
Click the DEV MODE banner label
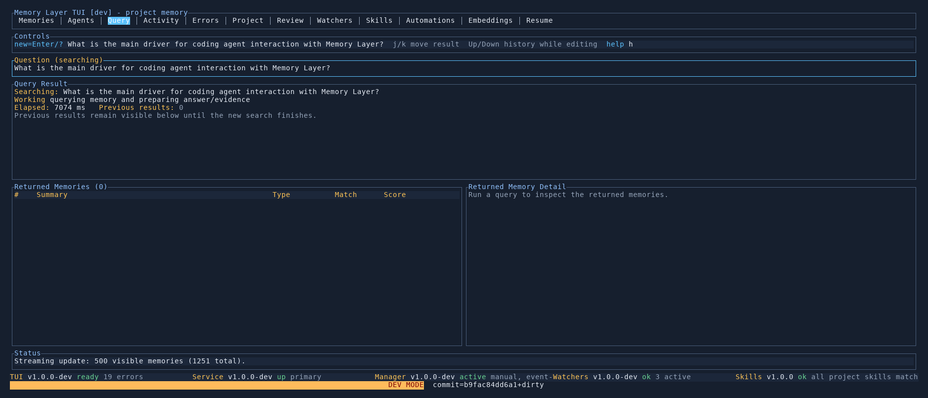406,385
